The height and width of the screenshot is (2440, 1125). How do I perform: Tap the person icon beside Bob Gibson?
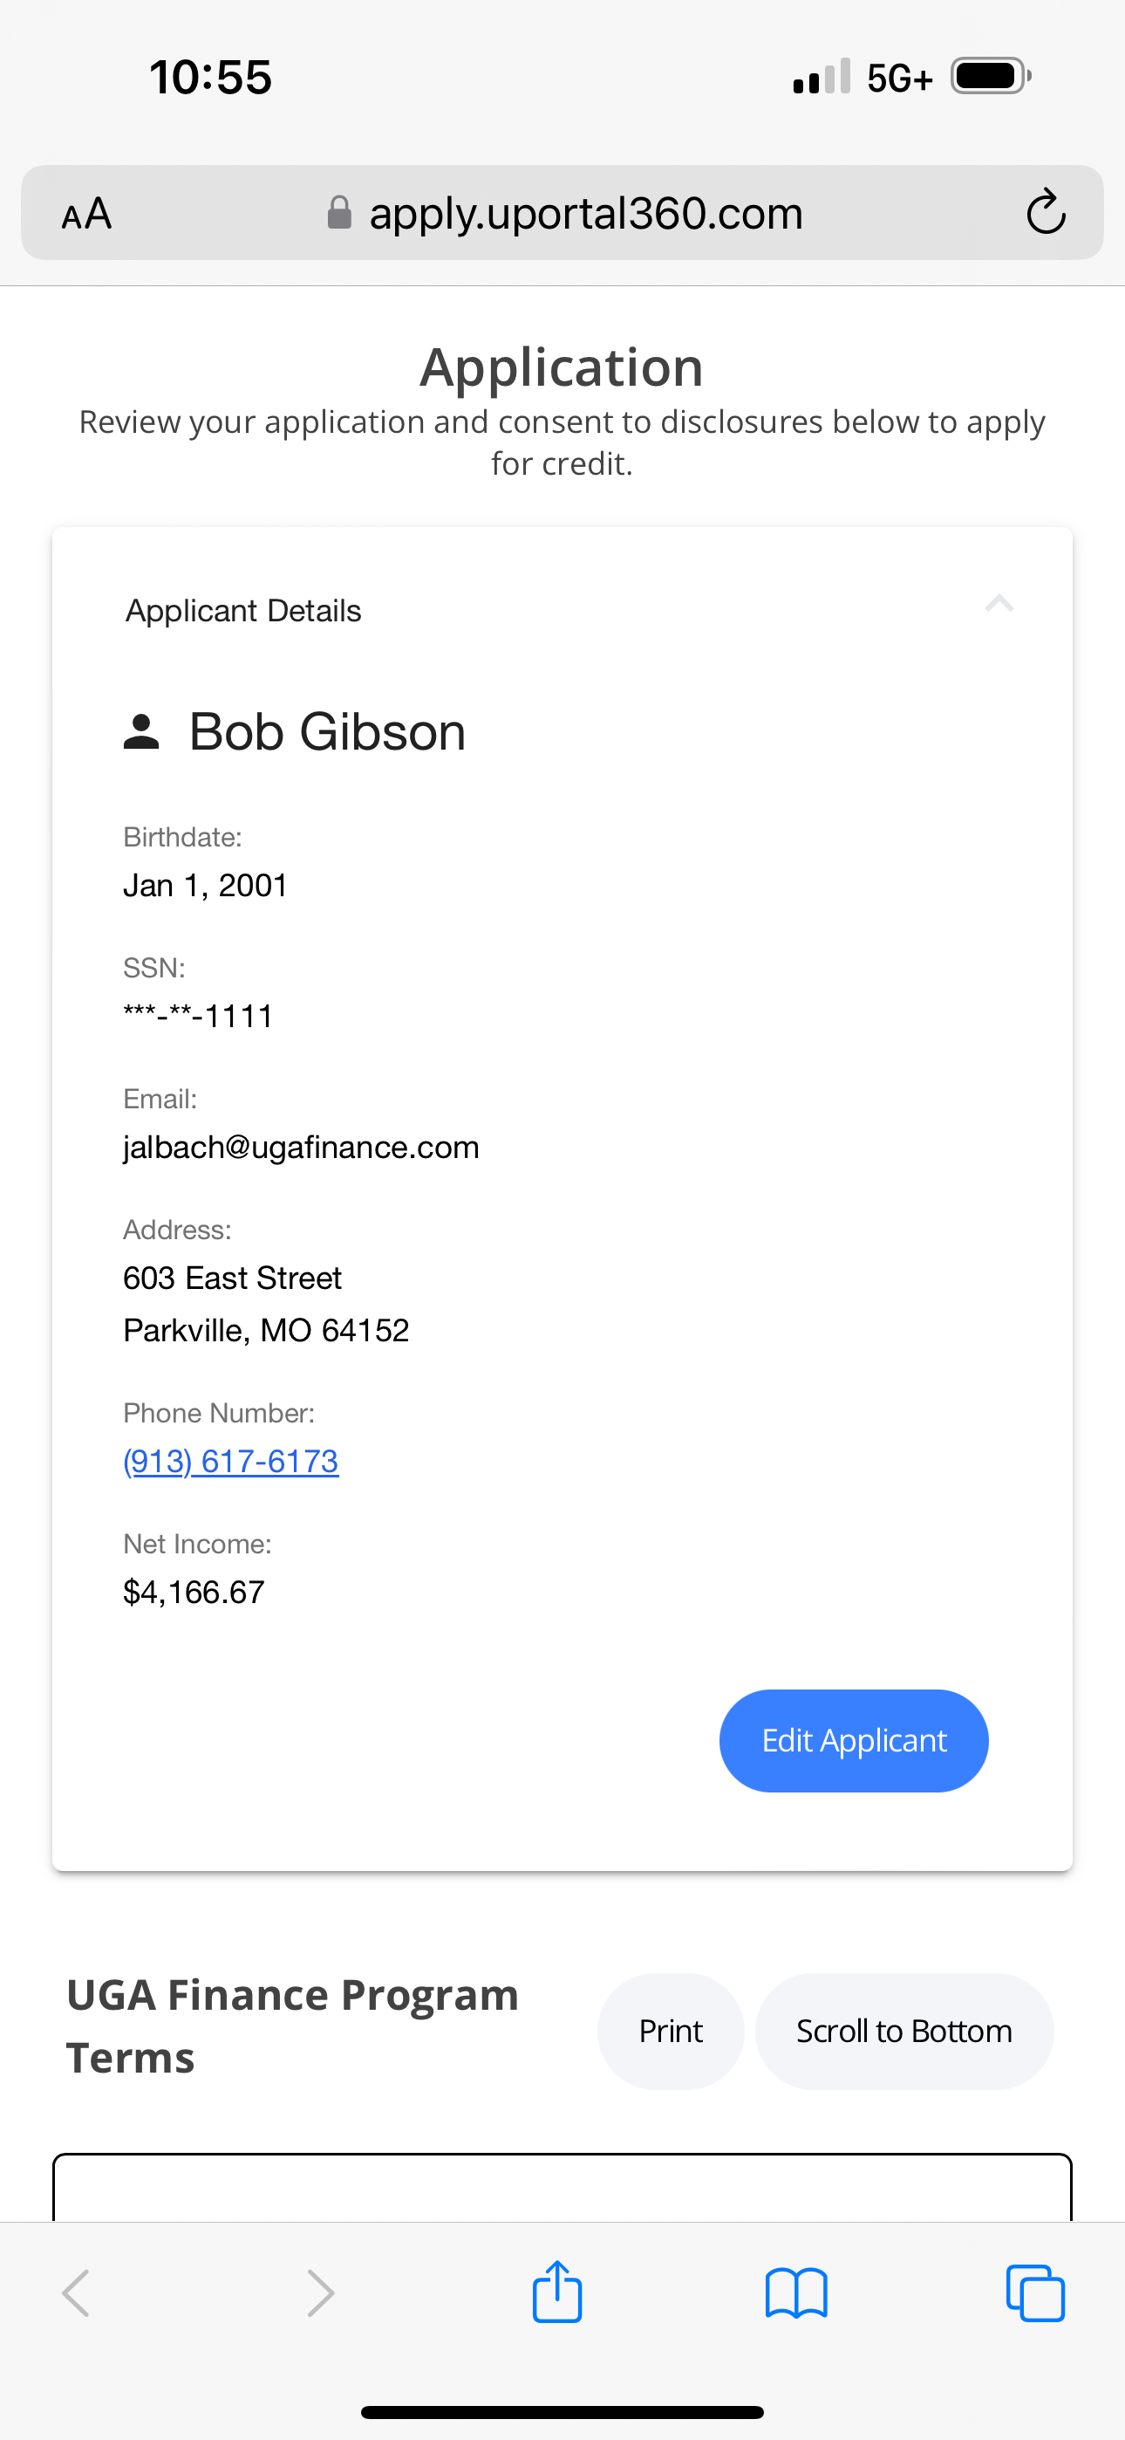coord(141,732)
